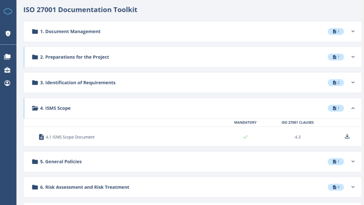364x205 pixels.
Task: Download the ISMS Scope Document
Action: pos(347,137)
